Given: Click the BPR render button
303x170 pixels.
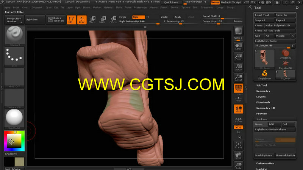Looking at the screenshot, I should [239, 31].
